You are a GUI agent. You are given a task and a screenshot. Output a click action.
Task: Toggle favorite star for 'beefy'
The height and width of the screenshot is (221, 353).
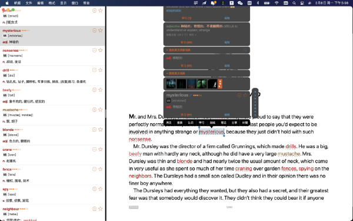tap(101, 90)
